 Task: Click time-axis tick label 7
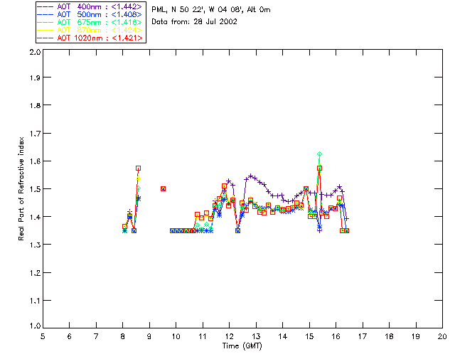click(96, 336)
